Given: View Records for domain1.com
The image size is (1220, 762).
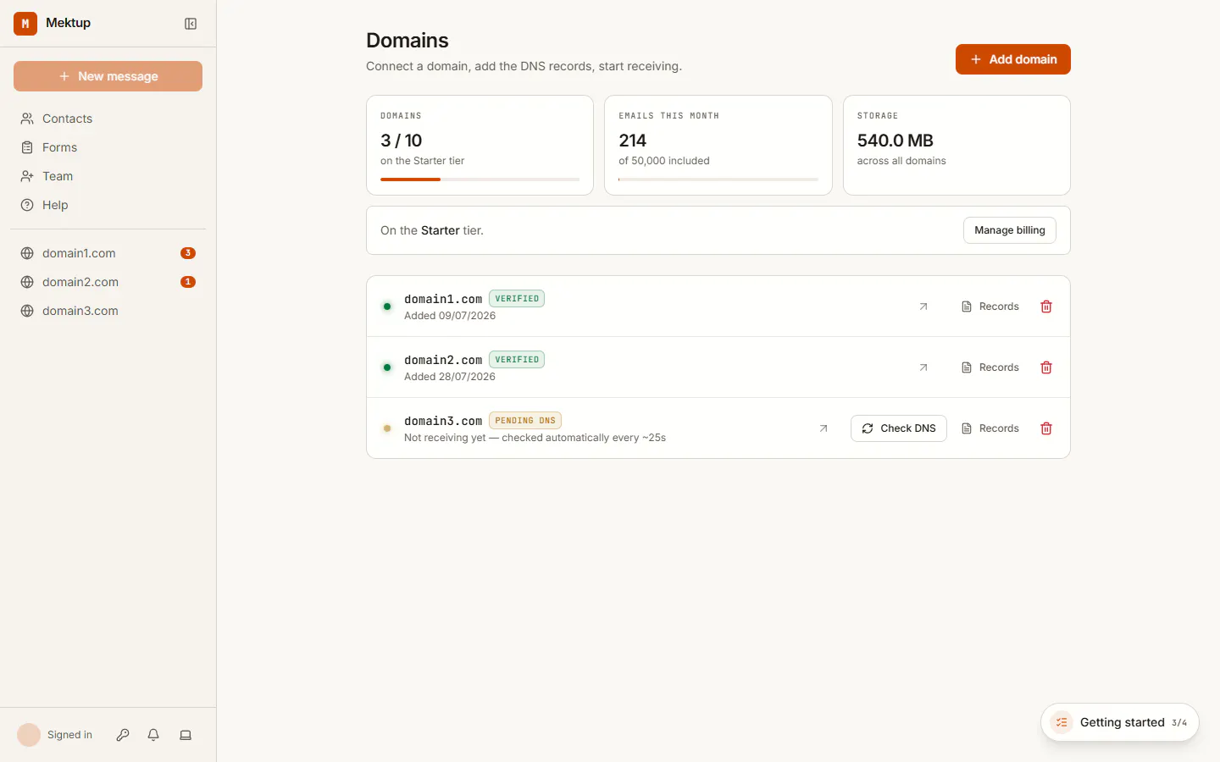Looking at the screenshot, I should coord(990,306).
